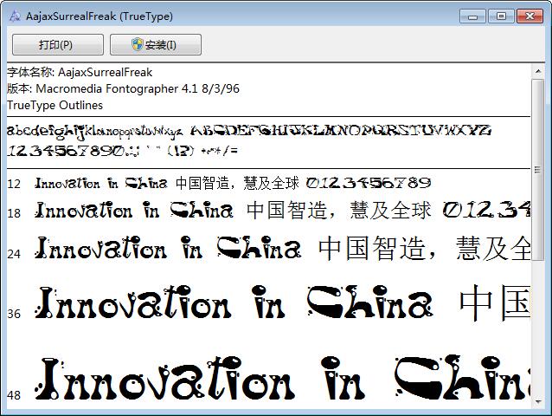The height and width of the screenshot is (416, 552).
Task: Click the lowercase alphabet sample line
Action: click(x=95, y=131)
